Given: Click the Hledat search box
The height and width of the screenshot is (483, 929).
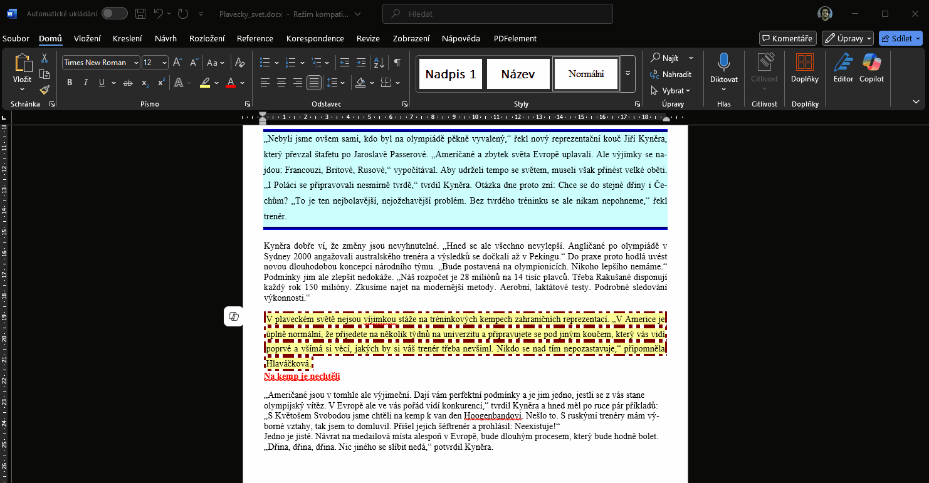Looking at the screenshot, I should [498, 14].
